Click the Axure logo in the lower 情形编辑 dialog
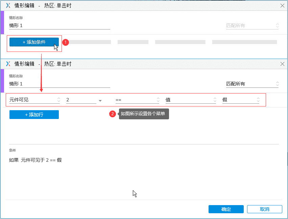 click(x=8, y=64)
